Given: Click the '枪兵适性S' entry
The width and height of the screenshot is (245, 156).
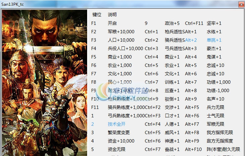Looking at the screenshot, I should point(175,32).
